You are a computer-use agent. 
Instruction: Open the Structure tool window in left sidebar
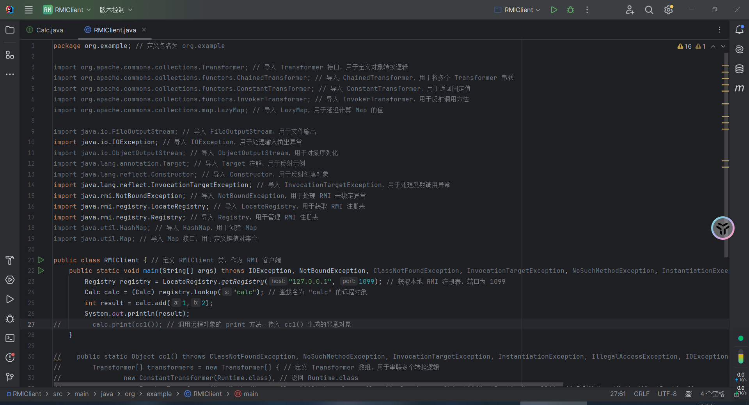tap(10, 55)
